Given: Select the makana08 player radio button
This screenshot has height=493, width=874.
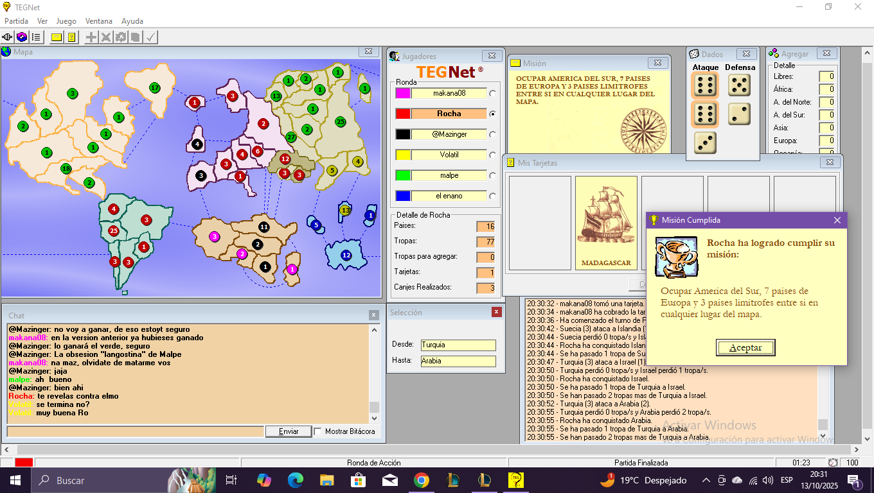Looking at the screenshot, I should 493,93.
